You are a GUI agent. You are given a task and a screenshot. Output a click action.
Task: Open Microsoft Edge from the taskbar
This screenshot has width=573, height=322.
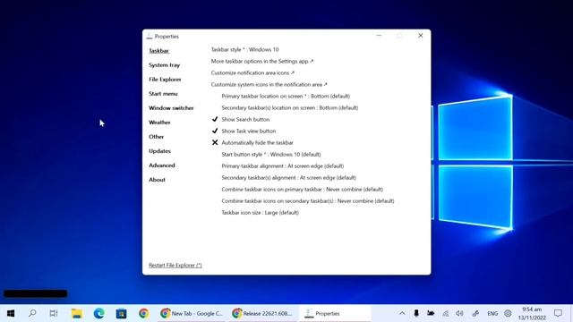(x=99, y=313)
